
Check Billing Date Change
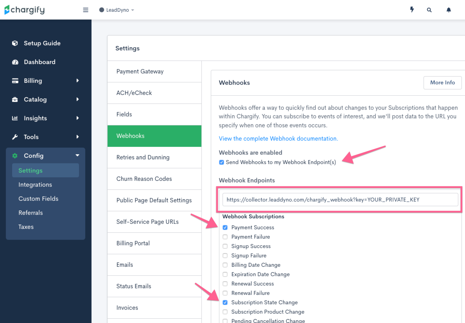coord(225,265)
